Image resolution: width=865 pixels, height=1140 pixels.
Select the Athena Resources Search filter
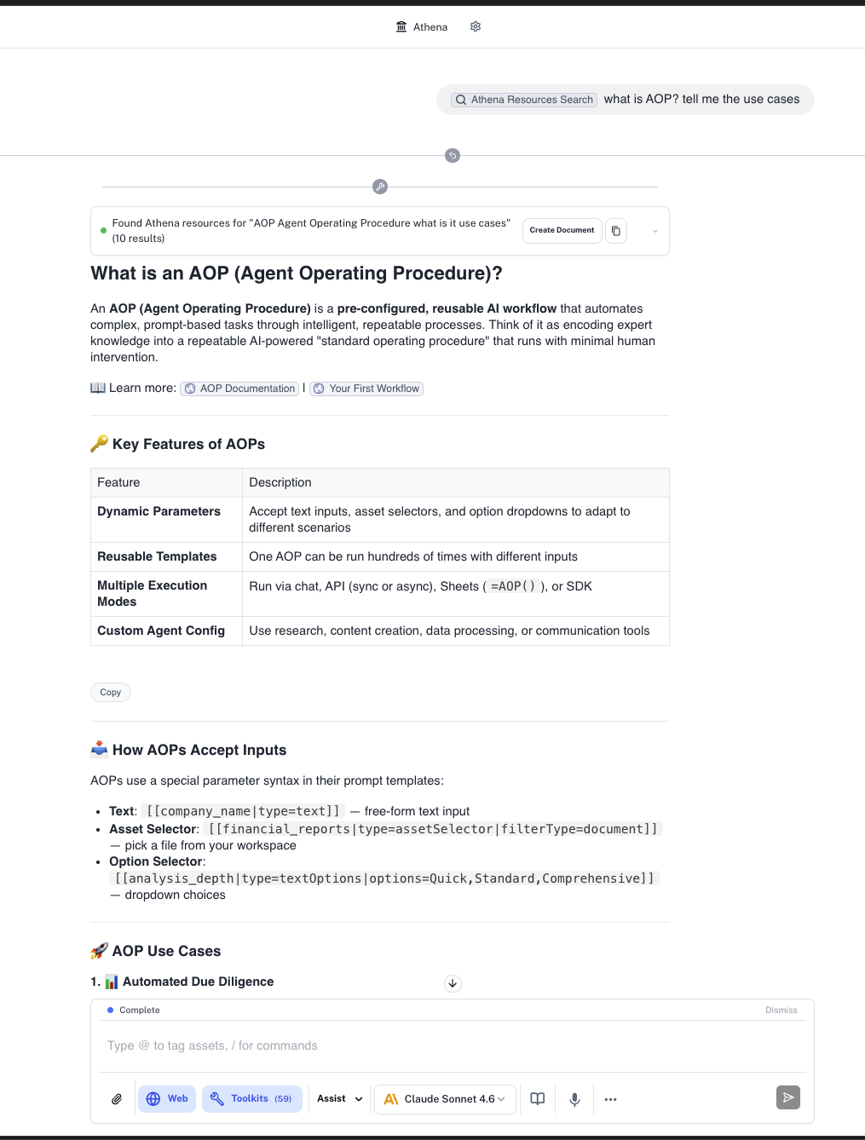coord(523,100)
